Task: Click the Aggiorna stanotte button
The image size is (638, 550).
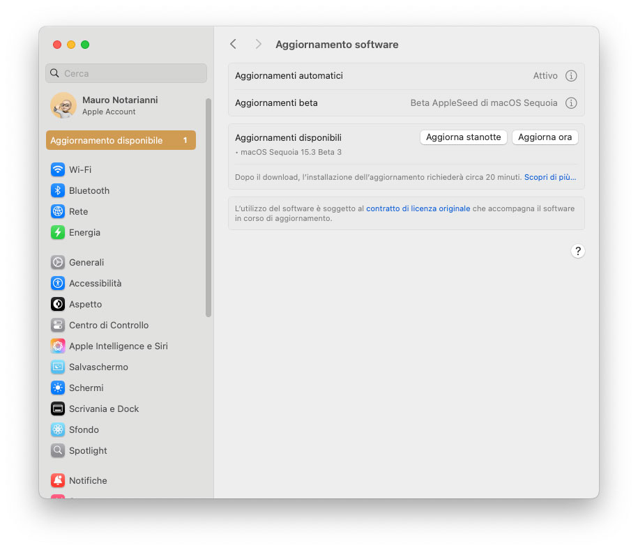Action: 463,137
